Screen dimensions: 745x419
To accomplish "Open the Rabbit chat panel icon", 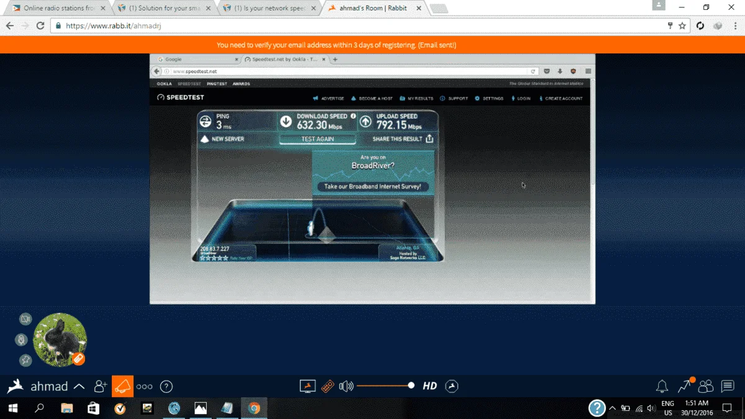I will tap(728, 386).
